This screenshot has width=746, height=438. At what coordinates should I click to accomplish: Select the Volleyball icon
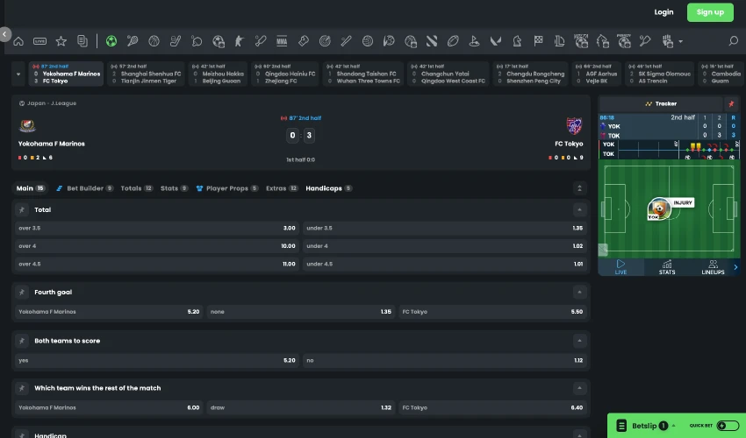[367, 41]
